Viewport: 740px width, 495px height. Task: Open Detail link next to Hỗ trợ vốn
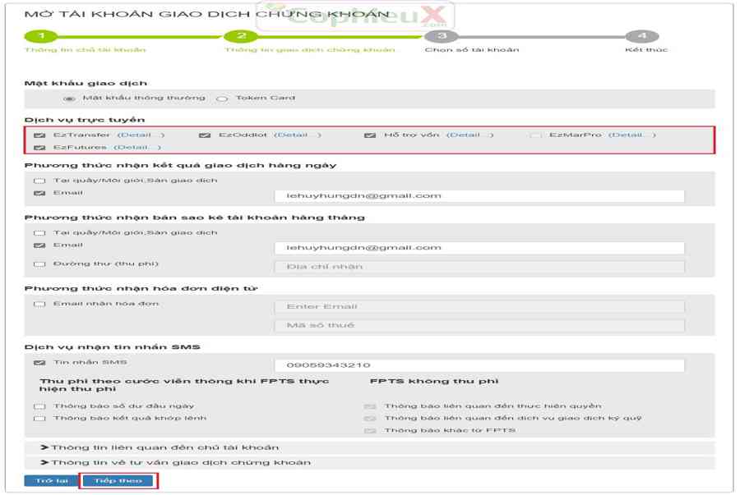[469, 135]
